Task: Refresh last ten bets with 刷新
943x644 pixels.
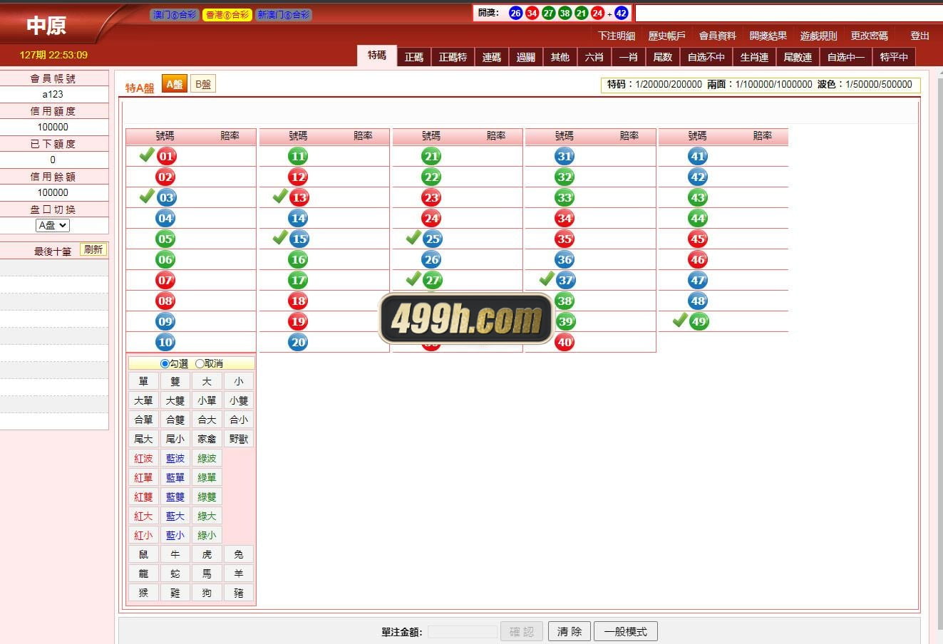Action: coord(93,249)
